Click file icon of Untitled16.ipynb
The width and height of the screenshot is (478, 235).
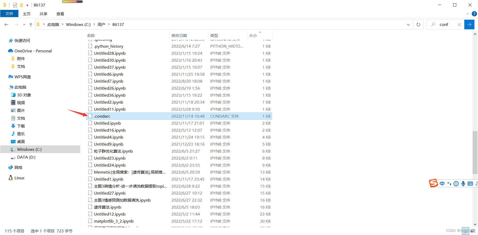90,130
